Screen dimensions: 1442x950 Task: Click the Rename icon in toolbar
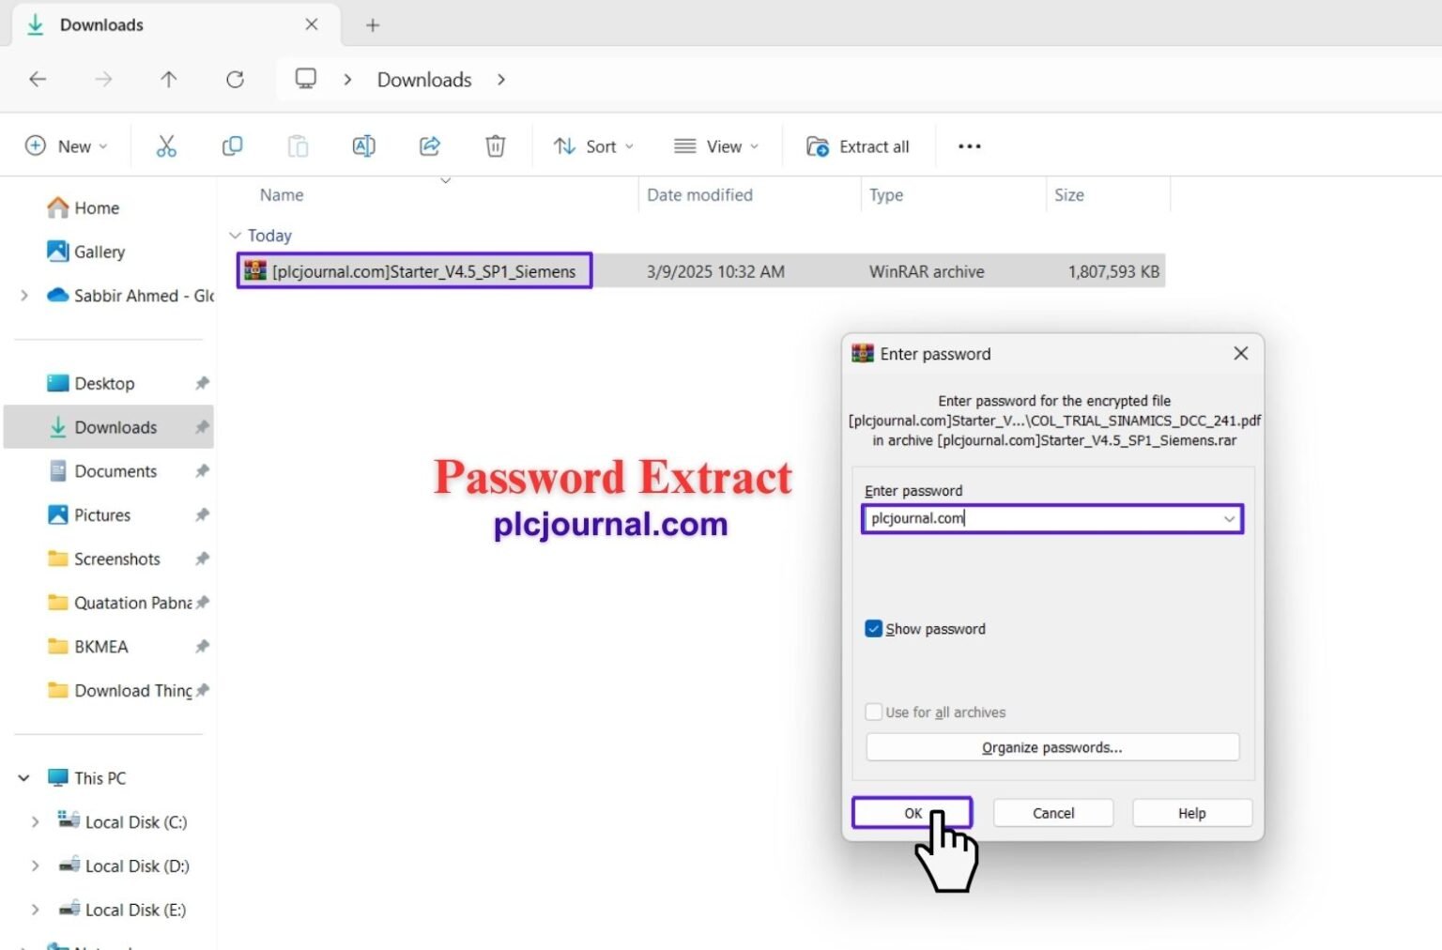363,146
